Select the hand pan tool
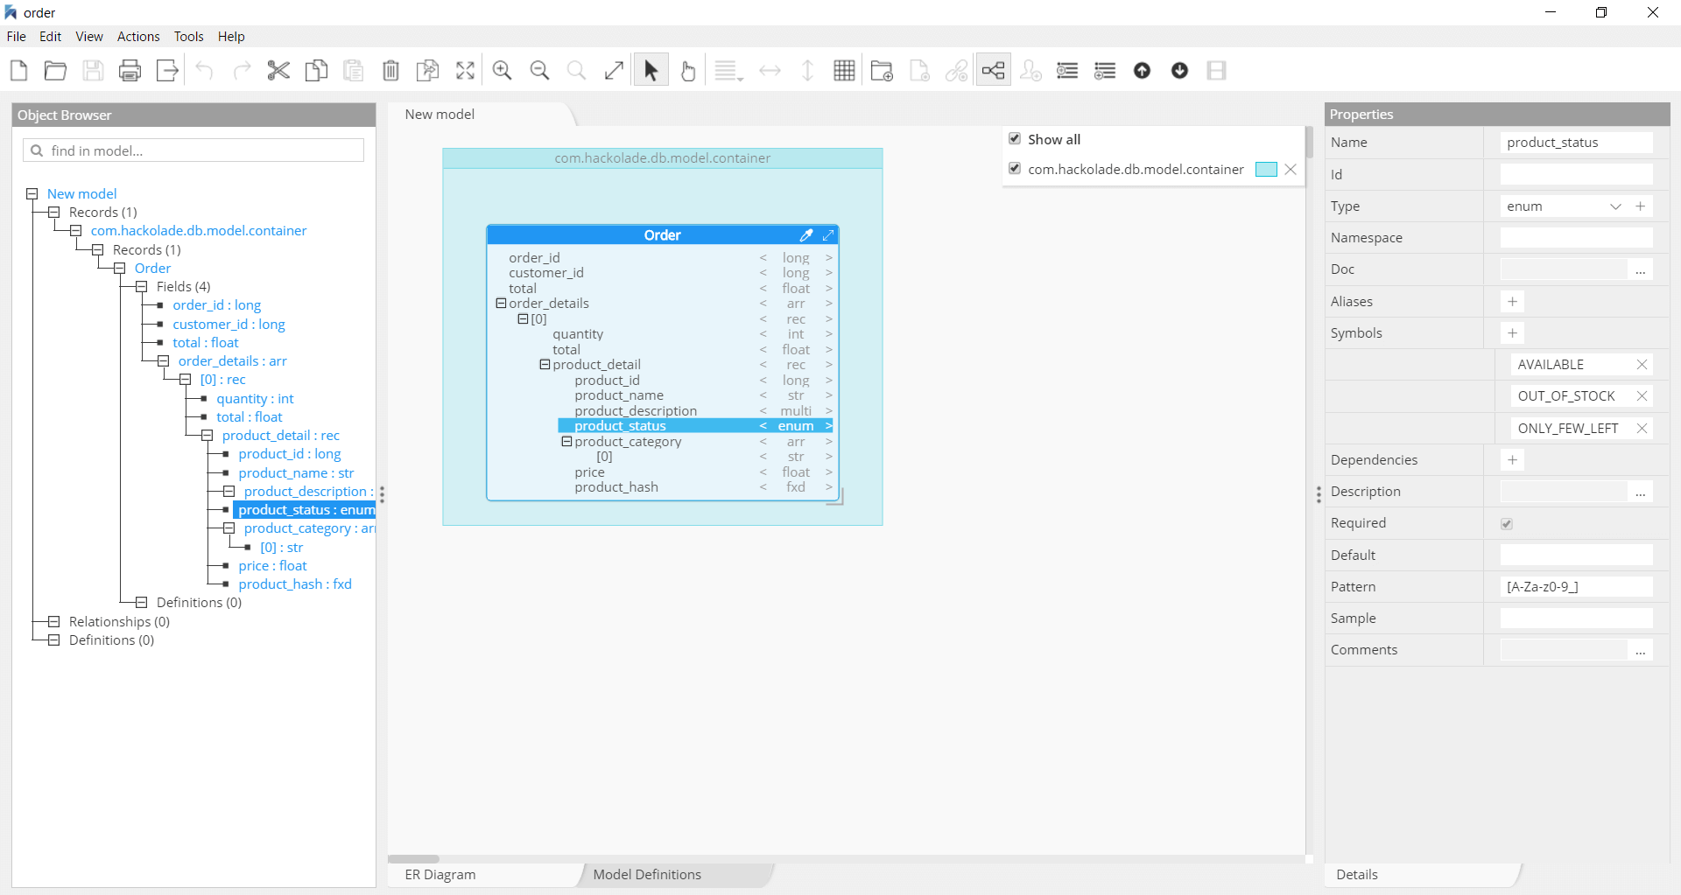Image resolution: width=1681 pixels, height=895 pixels. click(x=688, y=71)
